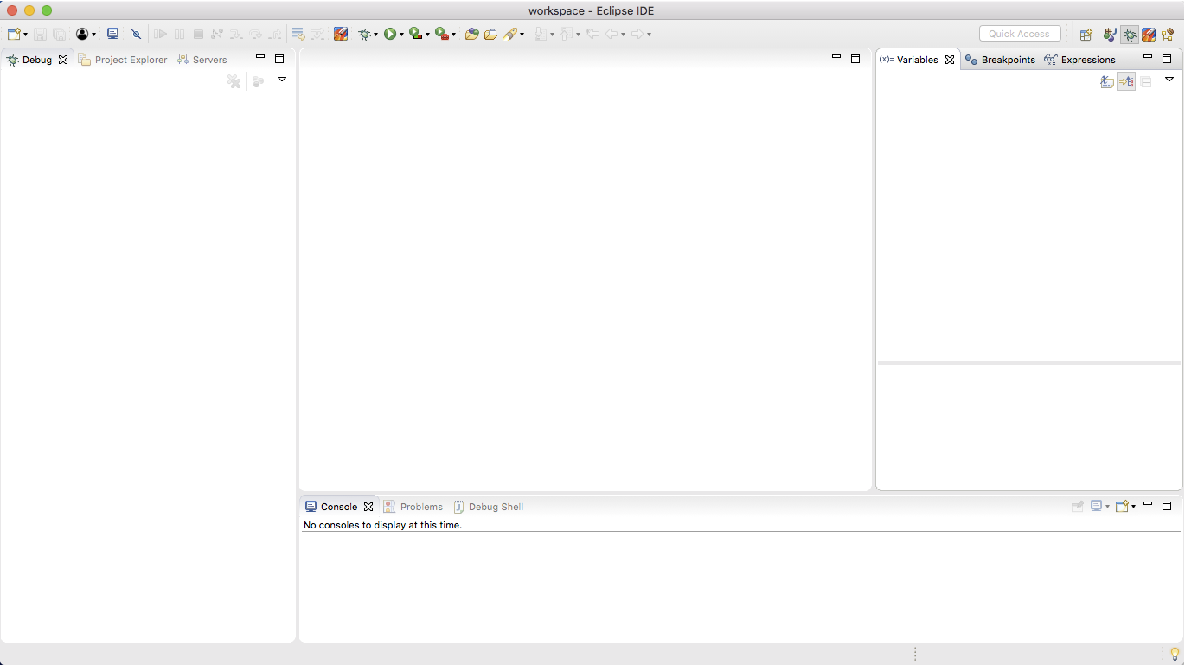Toggle Use Step Filters icon
This screenshot has width=1185, height=665.
pyautogui.click(x=317, y=34)
